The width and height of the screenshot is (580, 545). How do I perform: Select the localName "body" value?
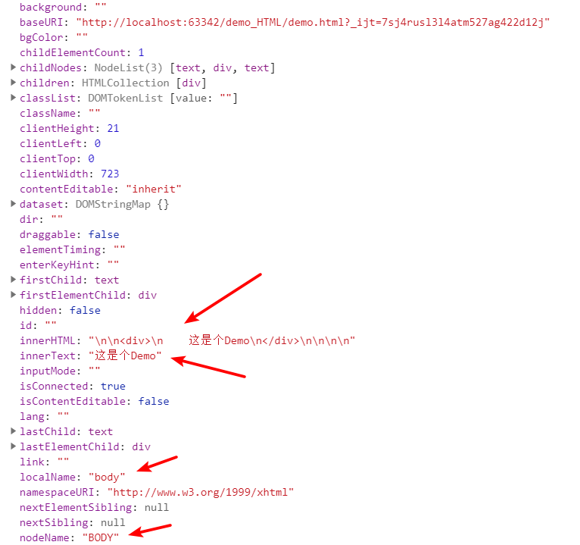[x=107, y=477]
